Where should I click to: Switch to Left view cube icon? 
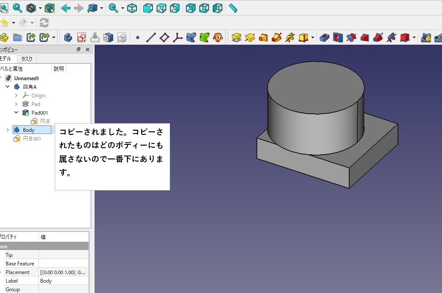coord(218,8)
